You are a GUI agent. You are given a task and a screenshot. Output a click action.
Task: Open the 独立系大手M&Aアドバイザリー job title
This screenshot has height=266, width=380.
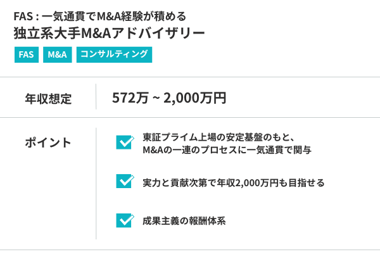pyautogui.click(x=109, y=31)
